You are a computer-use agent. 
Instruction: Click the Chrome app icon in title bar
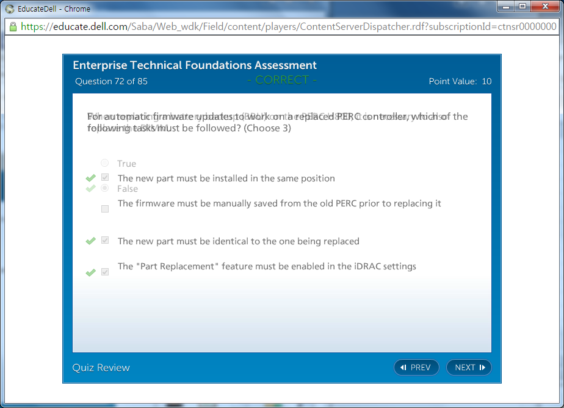click(x=9, y=9)
